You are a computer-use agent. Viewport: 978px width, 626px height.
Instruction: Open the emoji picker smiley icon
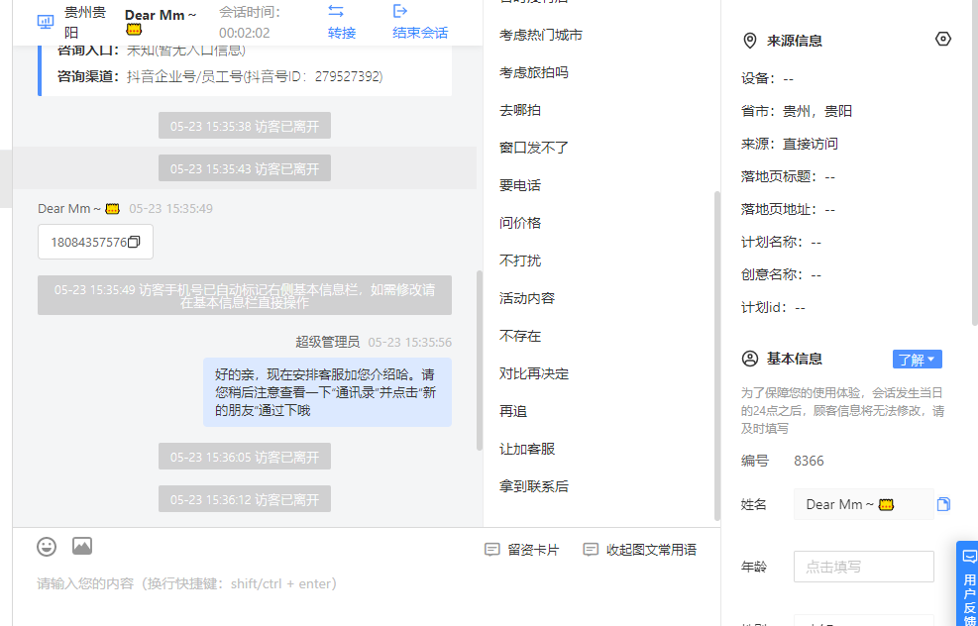click(x=47, y=547)
